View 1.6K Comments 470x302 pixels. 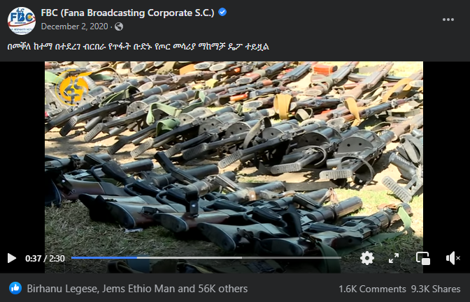tap(372, 289)
